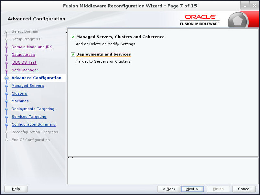
Task: Click the current Advanced Configuration step icon
Action: click(7, 78)
